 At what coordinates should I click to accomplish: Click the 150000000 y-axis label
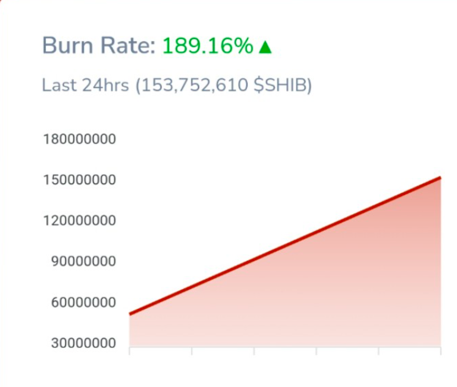click(79, 180)
